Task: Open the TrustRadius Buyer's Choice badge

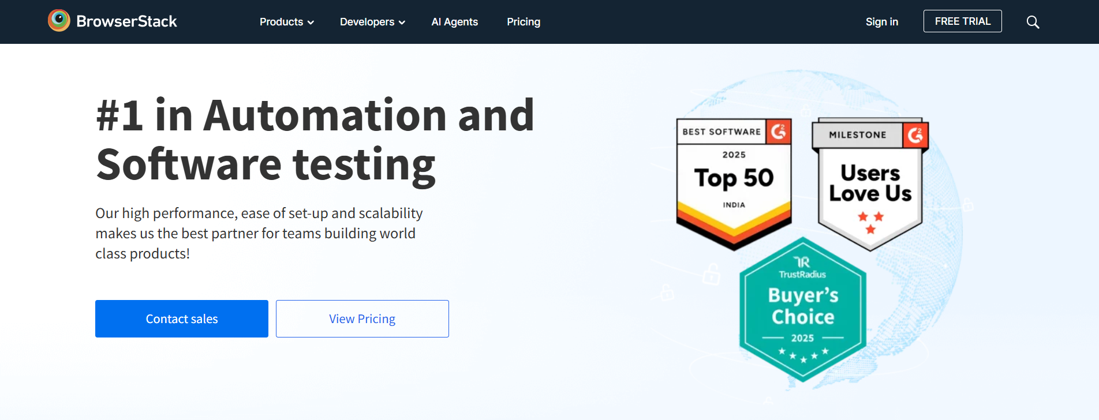Action: [803, 309]
